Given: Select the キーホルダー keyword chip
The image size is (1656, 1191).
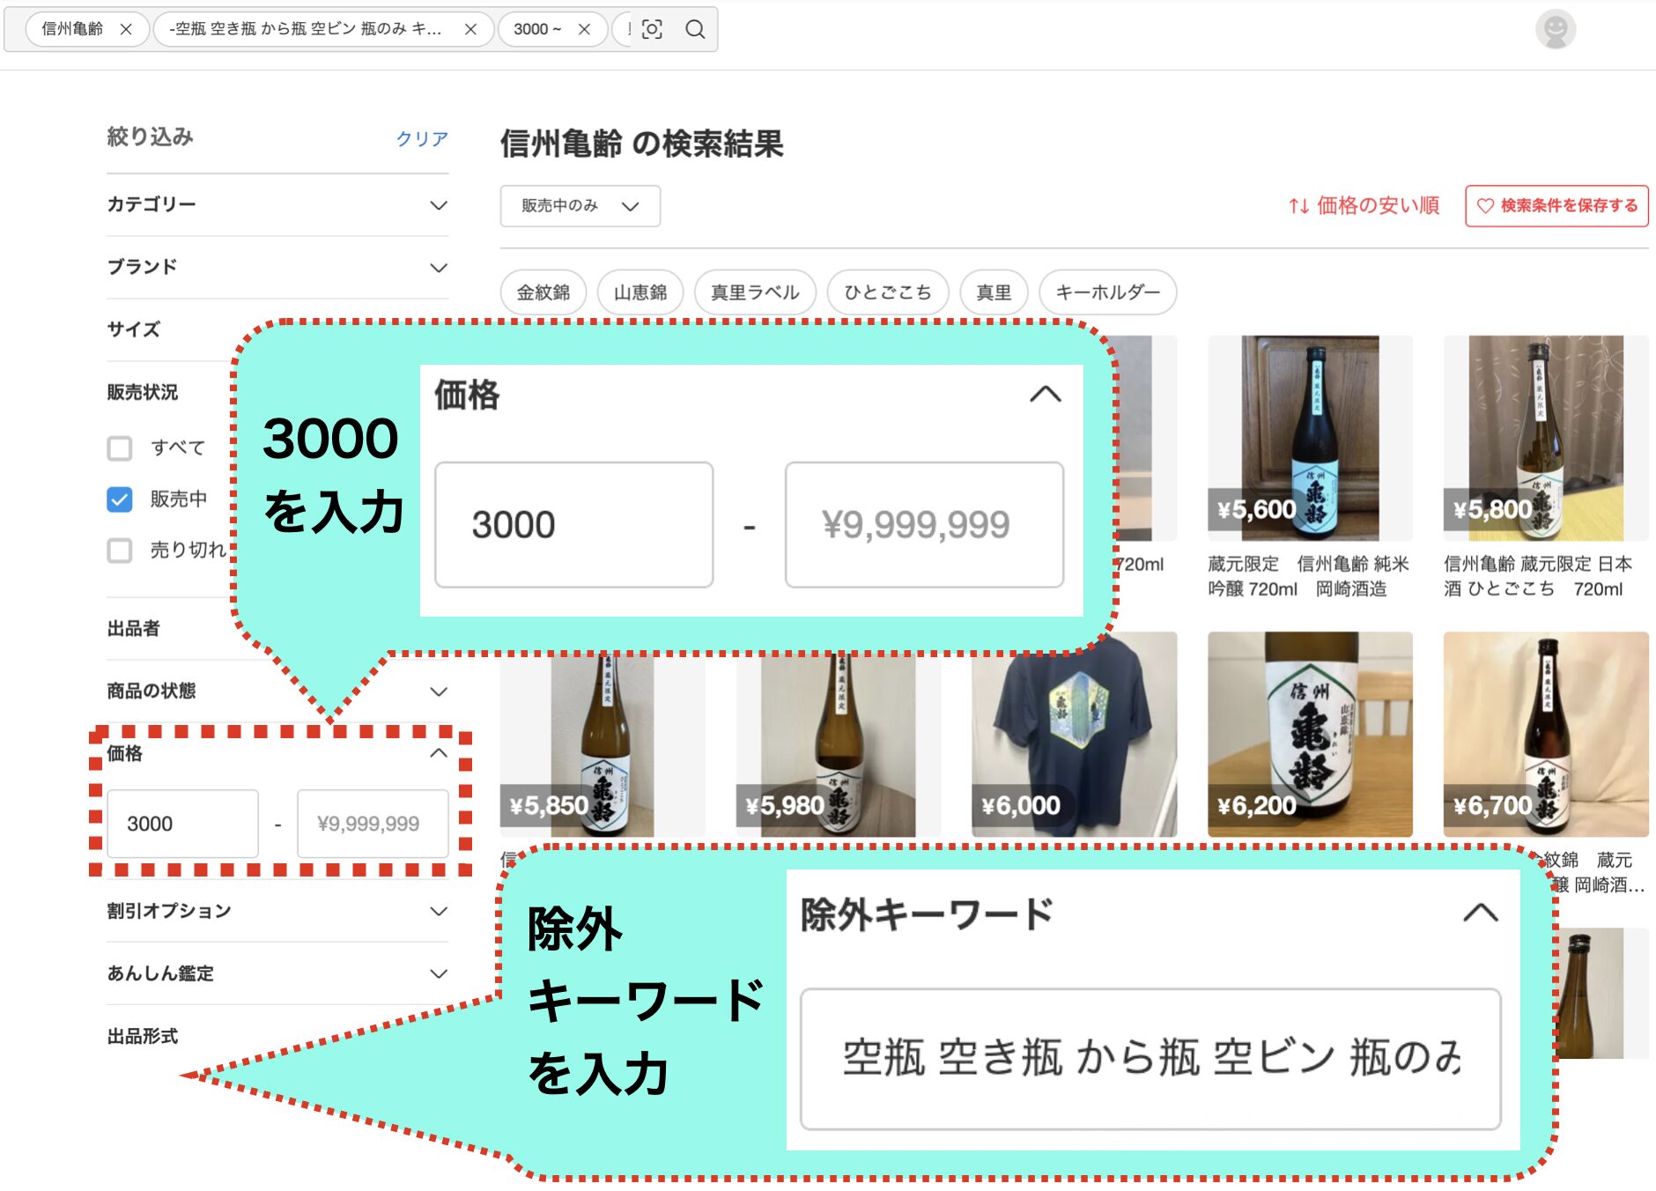Looking at the screenshot, I should point(1107,292).
